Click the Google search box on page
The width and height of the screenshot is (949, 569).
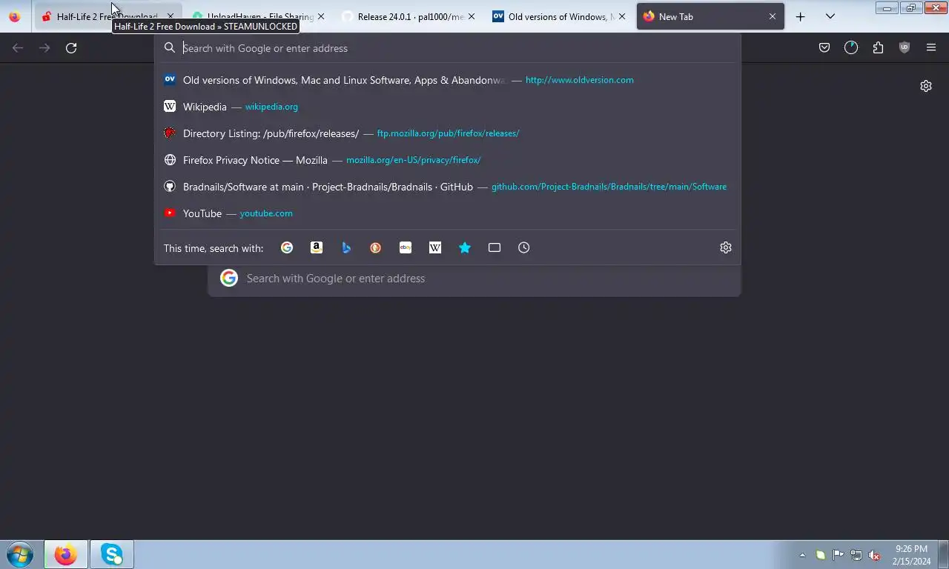(x=474, y=279)
